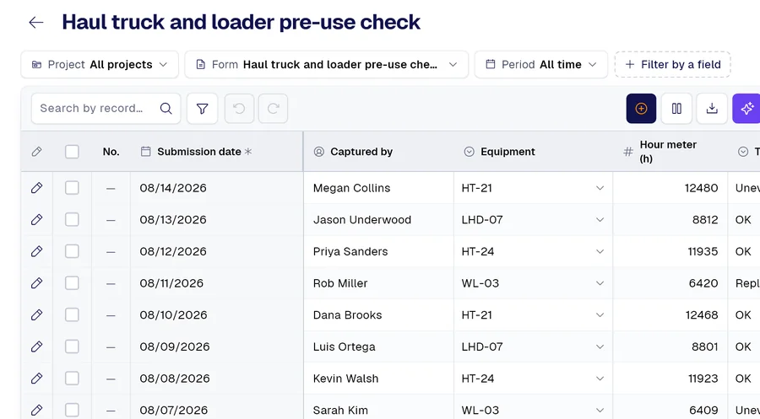Edit the 08/09/2026 record pencil icon
Image resolution: width=760 pixels, height=419 pixels.
tap(37, 346)
